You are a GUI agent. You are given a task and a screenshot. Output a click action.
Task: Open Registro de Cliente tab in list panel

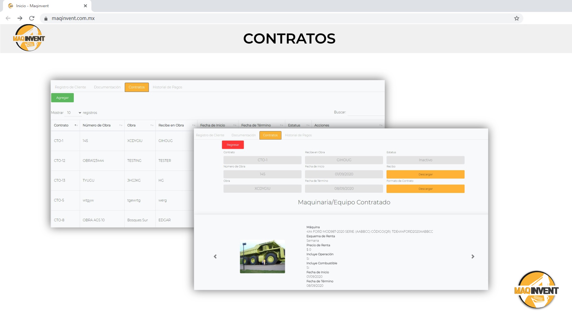click(70, 87)
